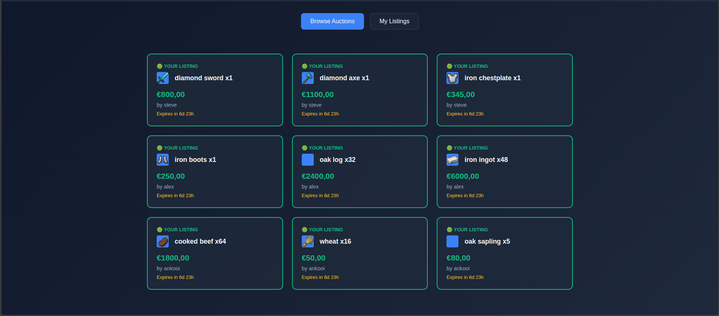Open the cooked beef x64 listing card

(215, 253)
